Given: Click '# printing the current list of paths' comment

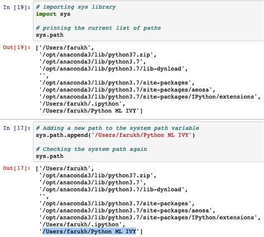Looking at the screenshot, I should 98,28.
